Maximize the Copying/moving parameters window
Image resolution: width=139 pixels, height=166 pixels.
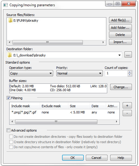pos(118,4)
